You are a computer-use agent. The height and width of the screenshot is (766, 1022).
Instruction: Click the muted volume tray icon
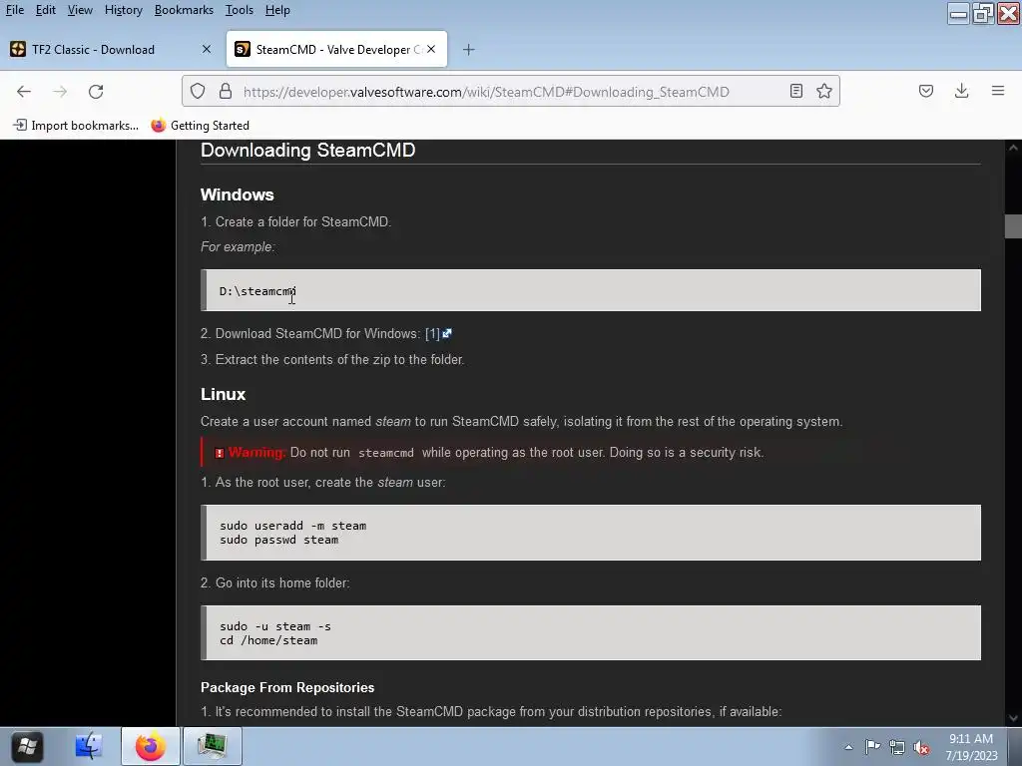tap(921, 747)
